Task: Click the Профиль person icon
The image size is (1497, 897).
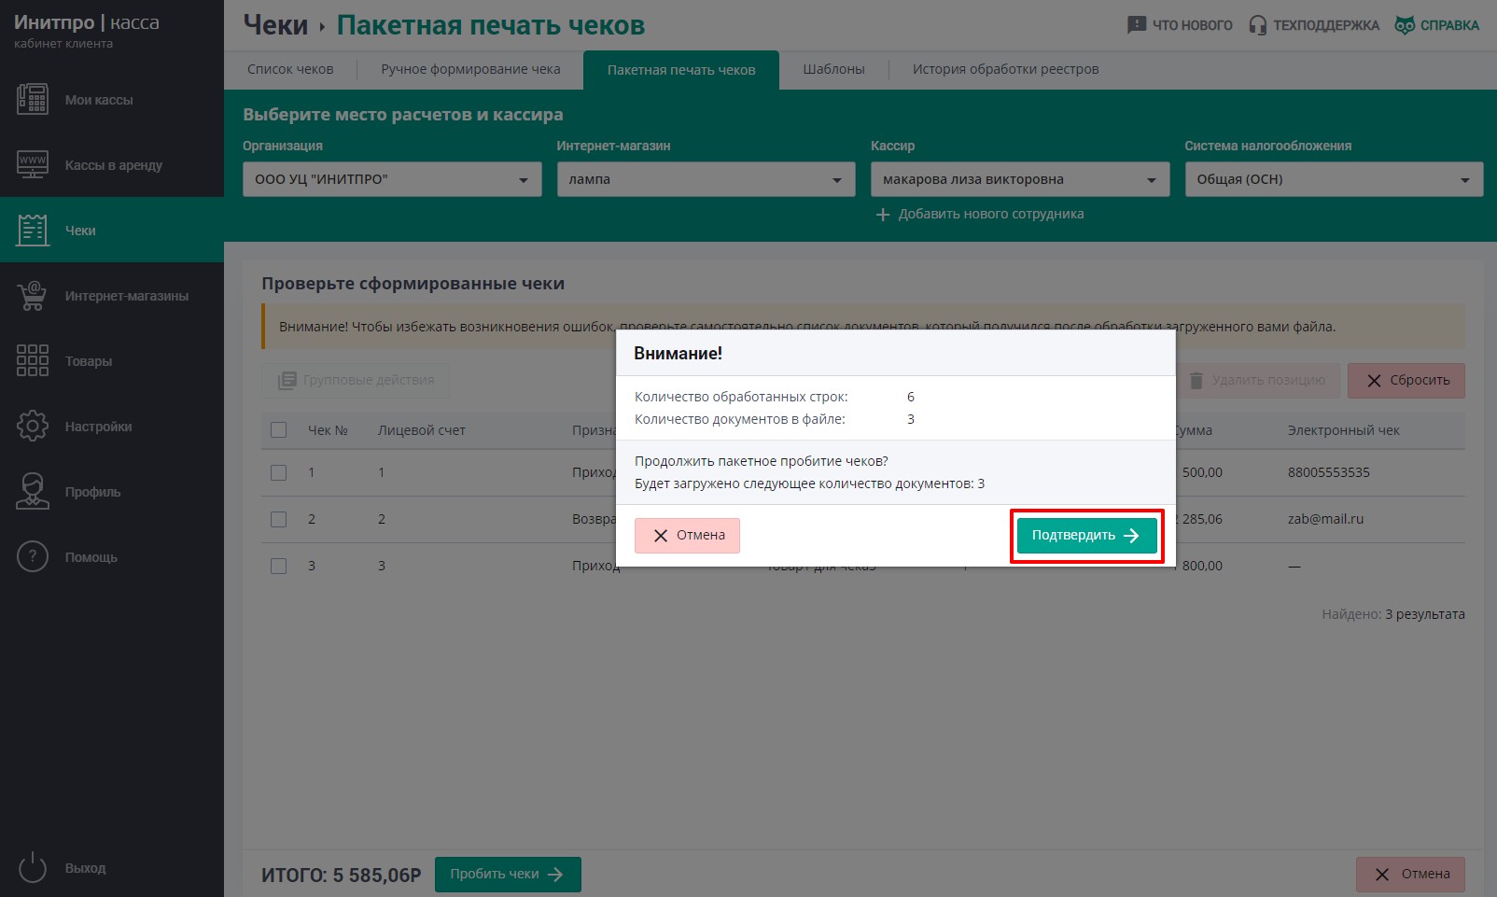Action: pyautogui.click(x=33, y=491)
